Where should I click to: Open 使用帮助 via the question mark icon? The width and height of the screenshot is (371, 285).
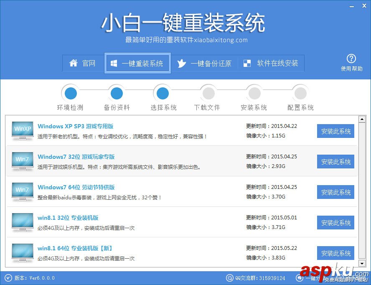click(351, 59)
